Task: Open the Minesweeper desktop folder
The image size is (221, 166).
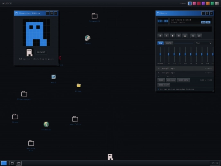Action: click(24, 94)
